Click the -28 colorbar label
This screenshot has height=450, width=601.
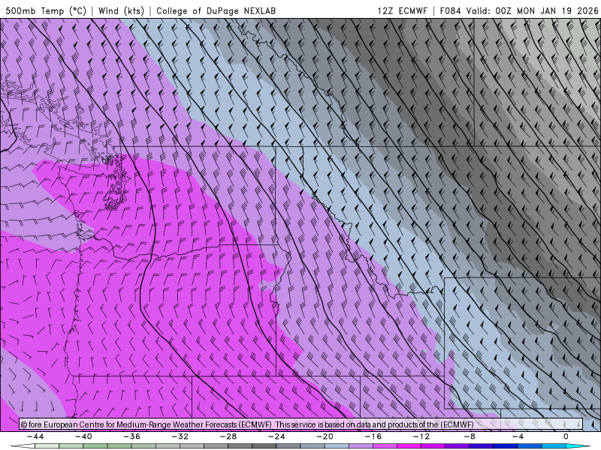(x=228, y=436)
